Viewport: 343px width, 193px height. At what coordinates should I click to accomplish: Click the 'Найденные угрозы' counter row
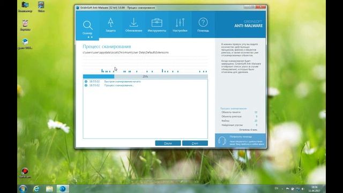tap(239, 125)
